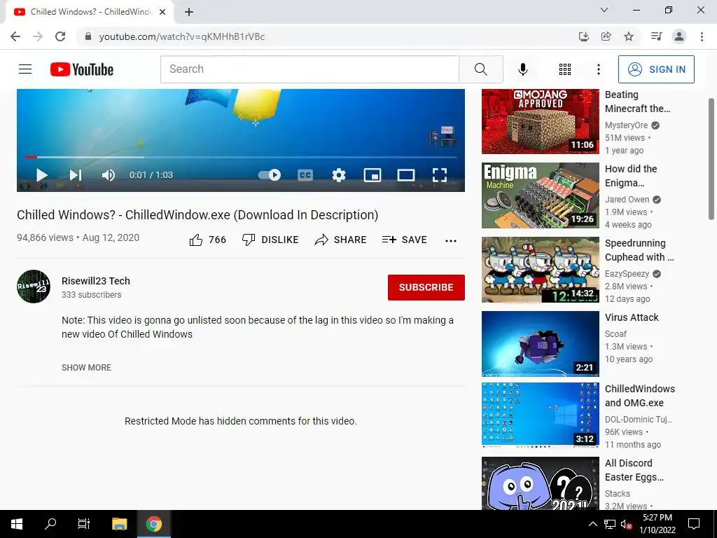Click the search magnifier button

point(481,69)
